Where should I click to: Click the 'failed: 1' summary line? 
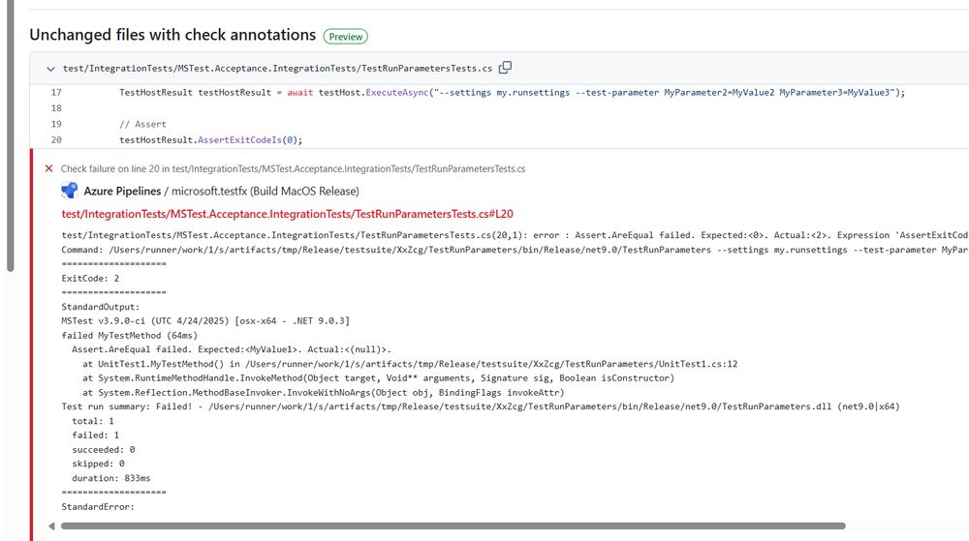(95, 435)
